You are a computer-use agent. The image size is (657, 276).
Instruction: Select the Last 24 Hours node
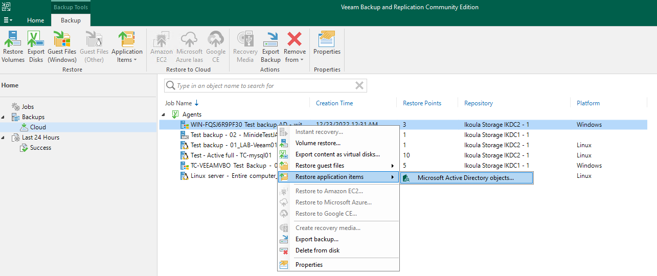coord(40,137)
